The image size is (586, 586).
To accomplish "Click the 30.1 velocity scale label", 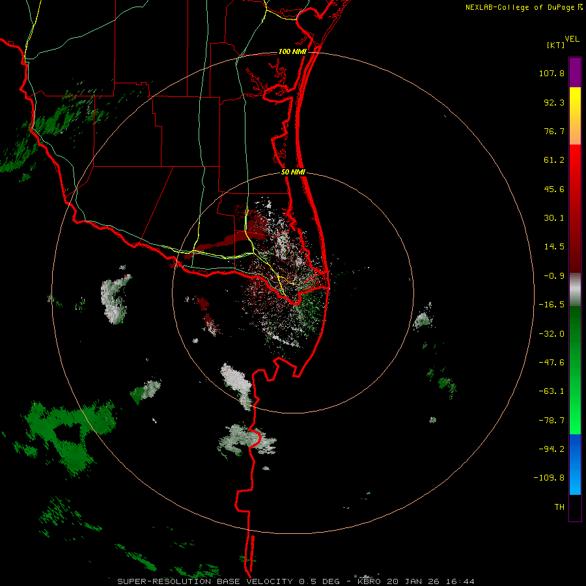I will [554, 218].
